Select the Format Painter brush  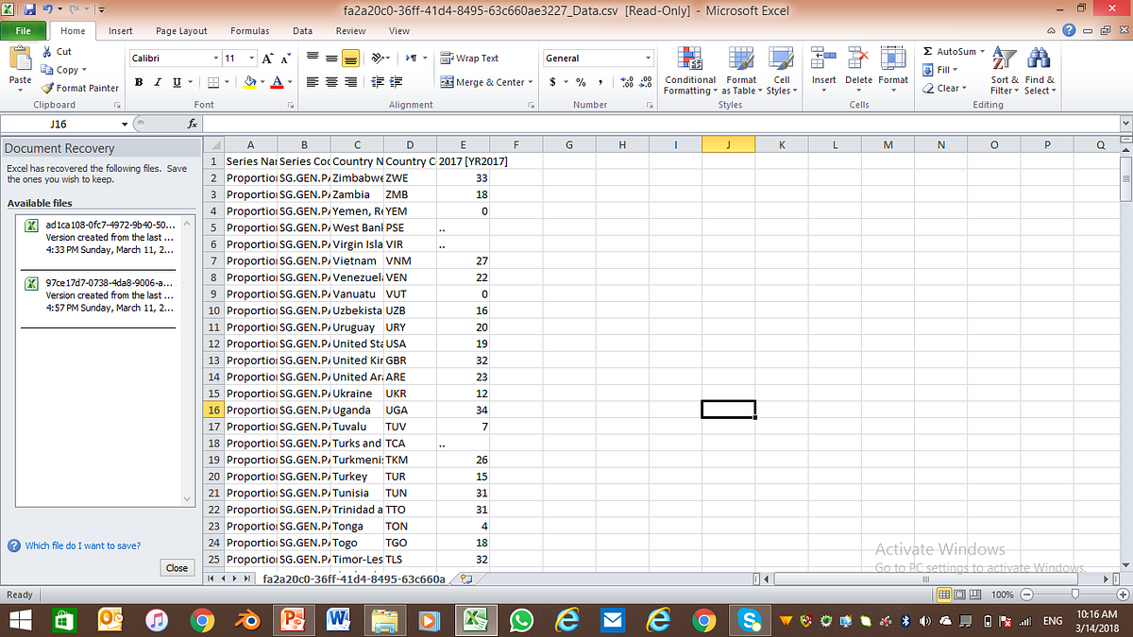click(x=48, y=88)
